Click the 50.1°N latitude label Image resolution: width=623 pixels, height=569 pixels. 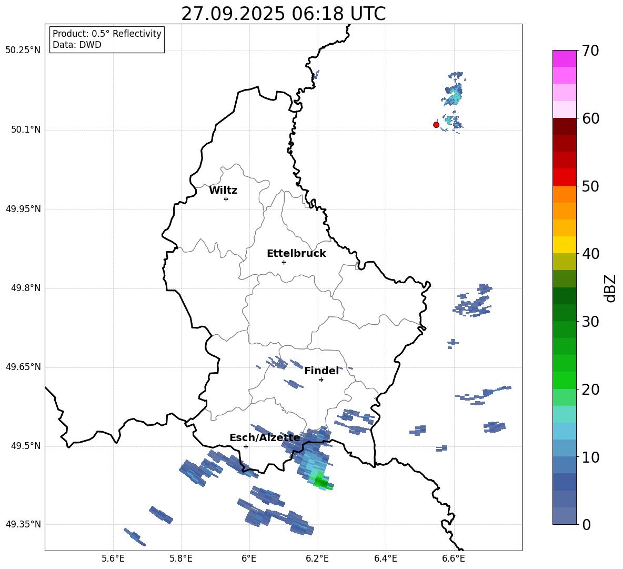(26, 129)
